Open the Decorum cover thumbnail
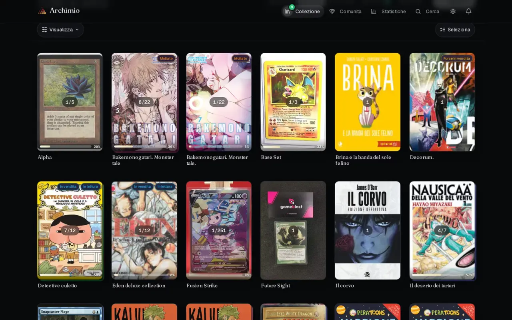Screen dimensions: 512x320 coord(442,102)
